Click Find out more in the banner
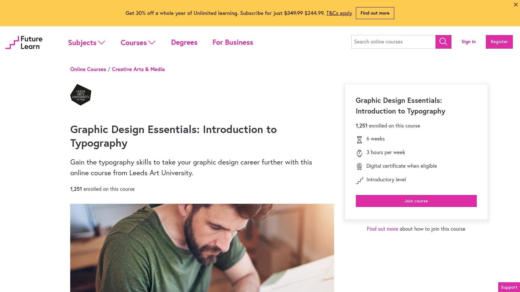The height and width of the screenshot is (292, 520). coord(375,13)
